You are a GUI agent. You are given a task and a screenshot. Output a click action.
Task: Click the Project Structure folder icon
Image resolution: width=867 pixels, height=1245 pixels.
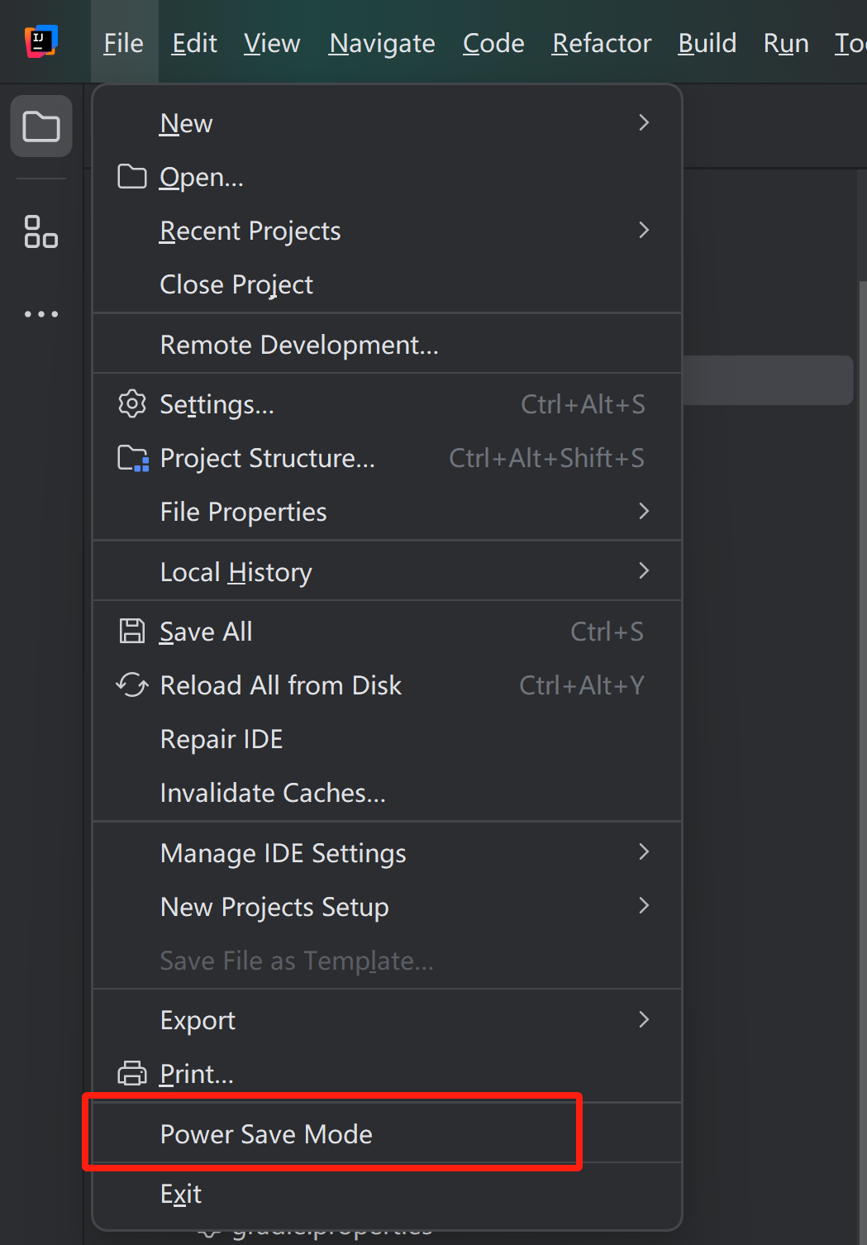pos(132,458)
